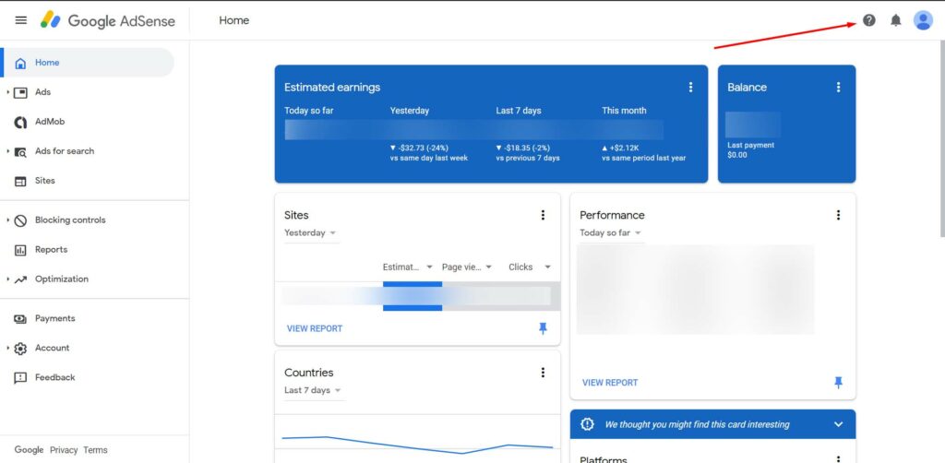This screenshot has height=463, width=945.
Task: Expand the Ads sidebar section arrow
Action: [x=7, y=92]
